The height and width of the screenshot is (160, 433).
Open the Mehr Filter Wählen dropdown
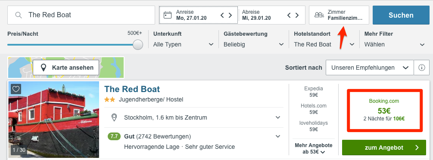pos(394,44)
